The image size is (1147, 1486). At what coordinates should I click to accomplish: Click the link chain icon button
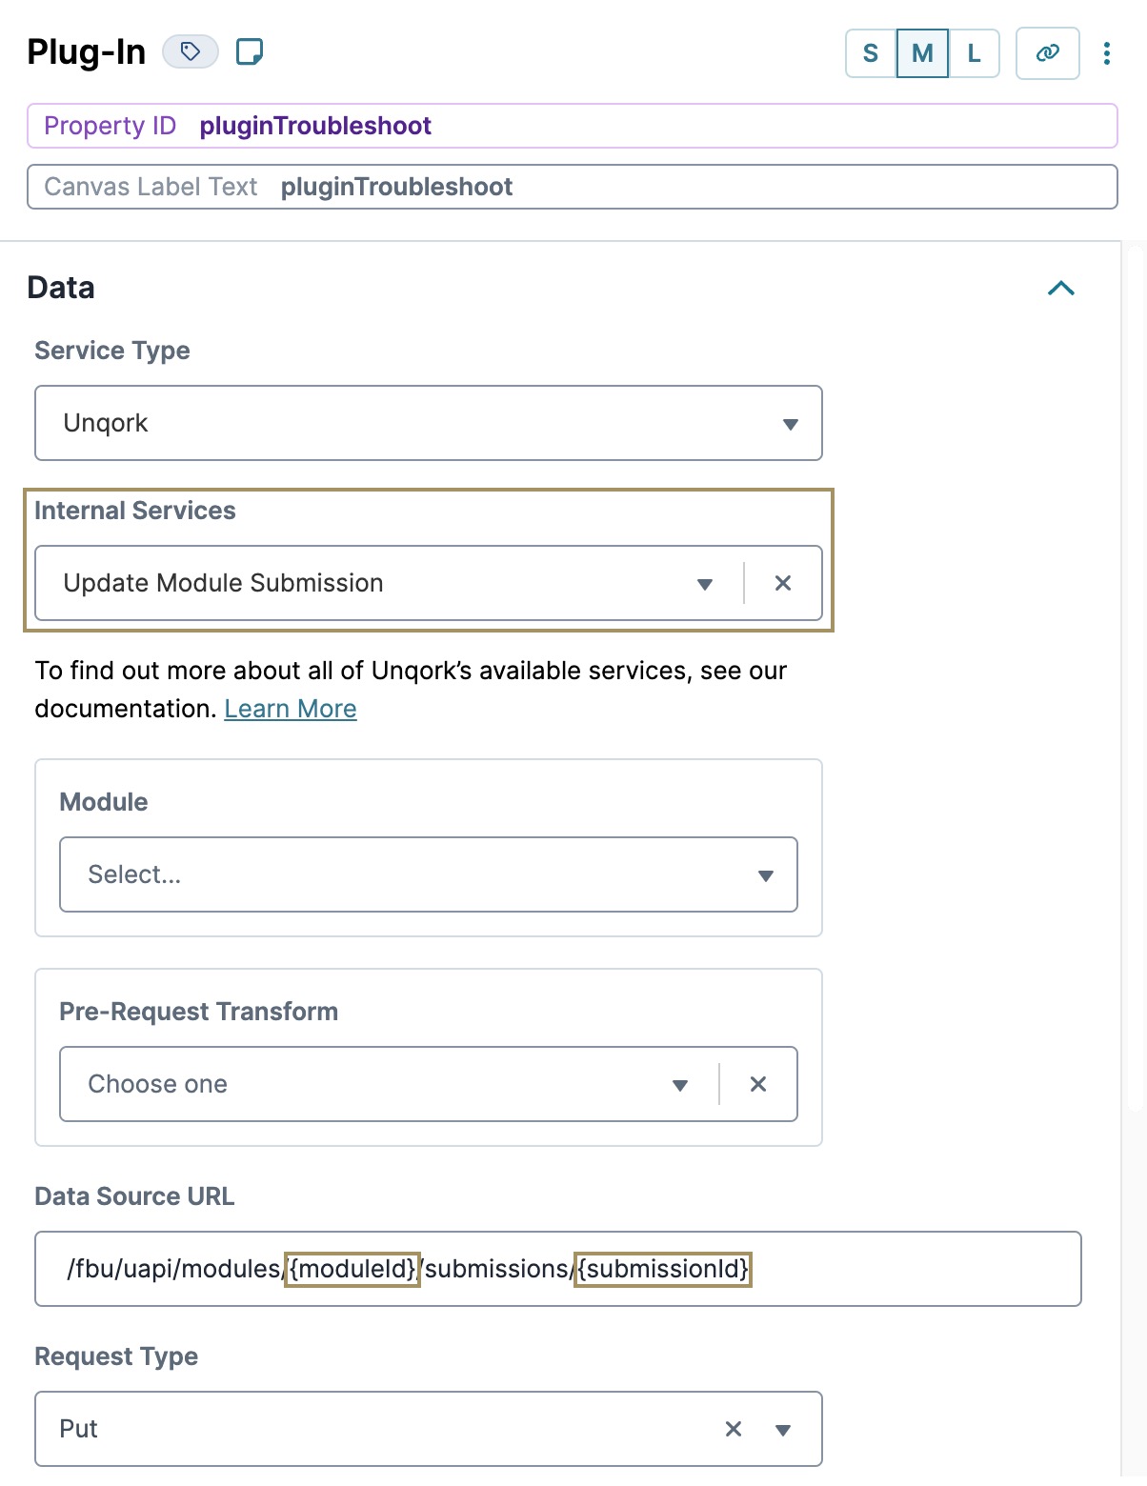(1047, 52)
